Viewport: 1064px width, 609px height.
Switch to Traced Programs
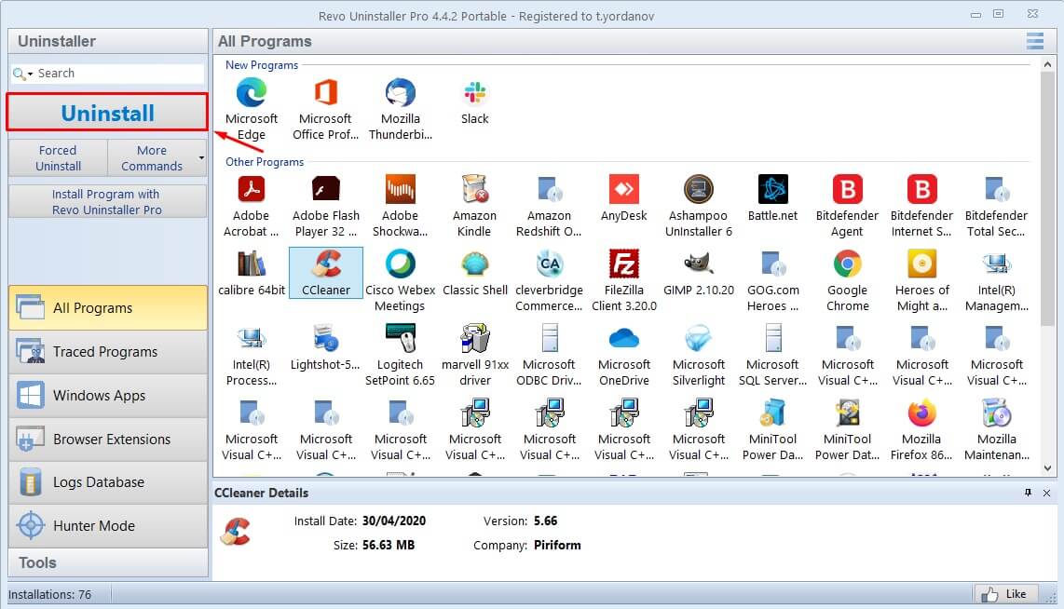[108, 352]
